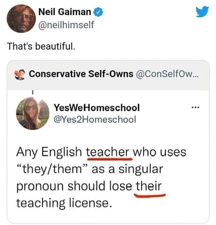View YesWeHomeschool's profile photo
216x225 pixels.
[33, 113]
